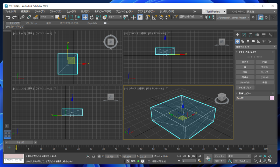The width and height of the screenshot is (280, 167).
Task: Toggle the viewport layout tab icon
Action: coord(7,134)
